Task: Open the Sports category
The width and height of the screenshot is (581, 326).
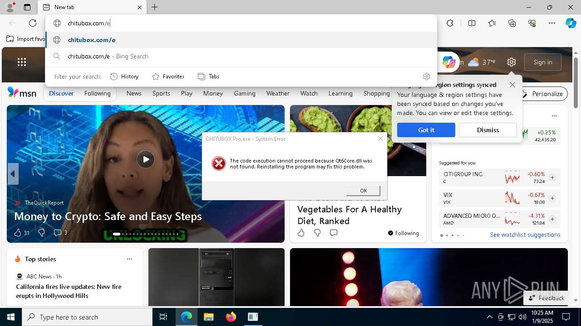Action: [161, 93]
